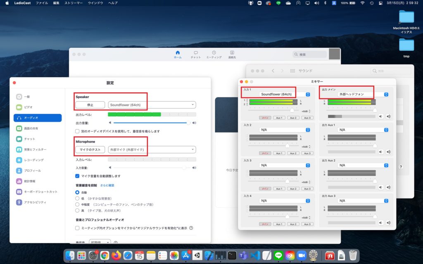The width and height of the screenshot is (423, 264).
Task: Click the louder speaker icon on 出力 Aux 2
Action: pyautogui.click(x=388, y=187)
